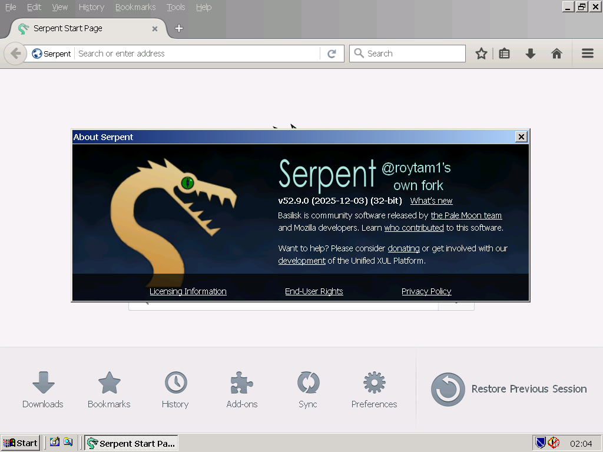
Task: Click the who contributed link
Action: point(414,228)
